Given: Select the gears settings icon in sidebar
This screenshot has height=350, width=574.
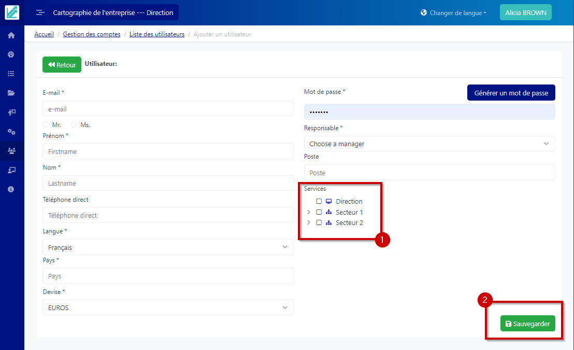Looking at the screenshot, I should coord(11,131).
